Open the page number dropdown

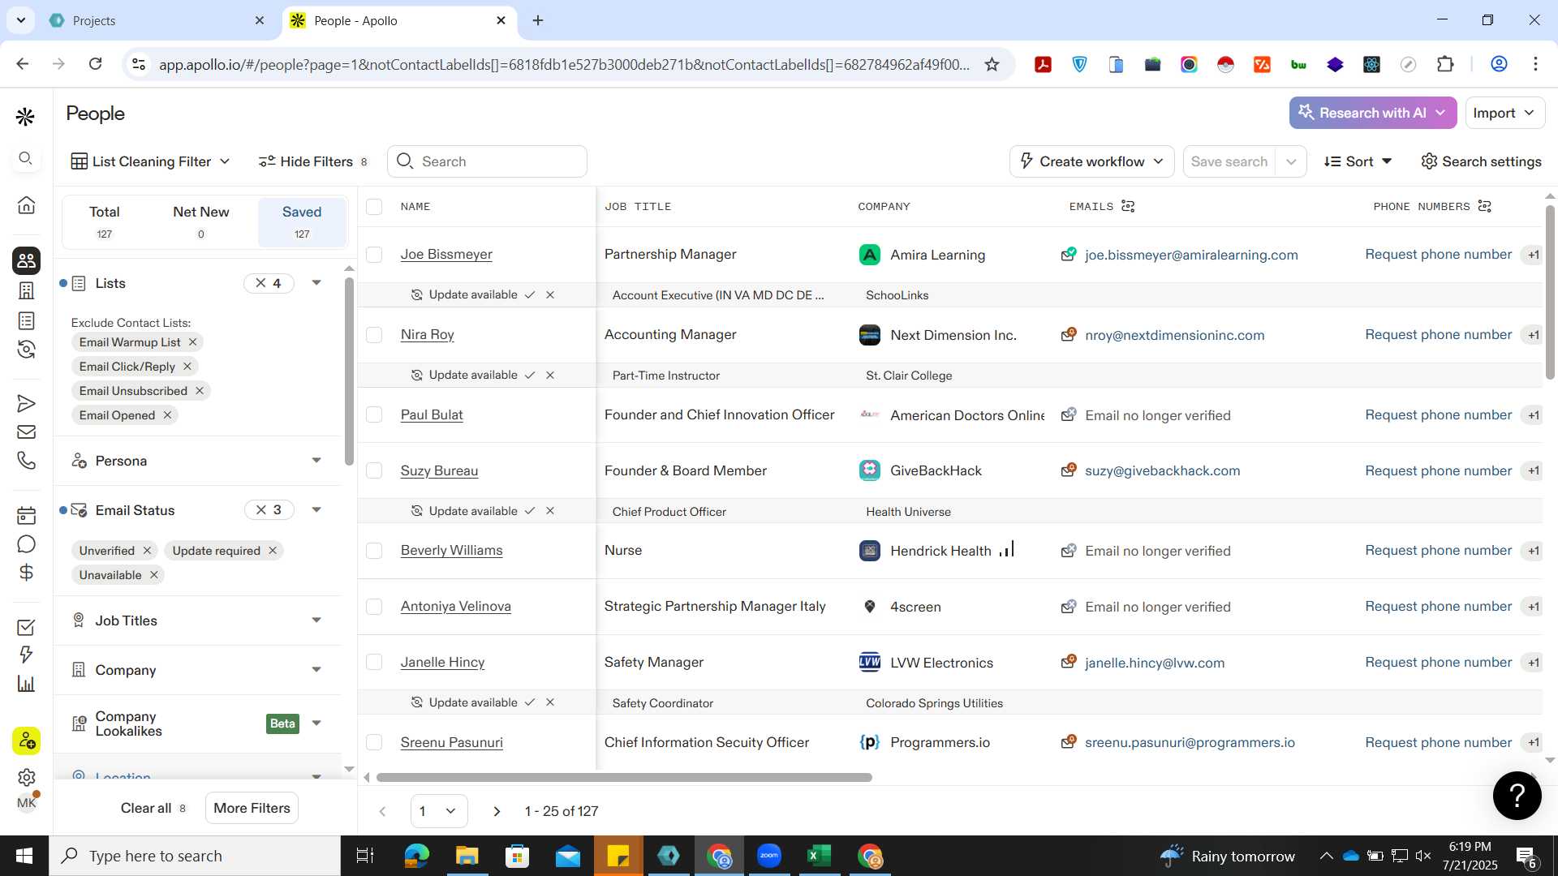(439, 811)
